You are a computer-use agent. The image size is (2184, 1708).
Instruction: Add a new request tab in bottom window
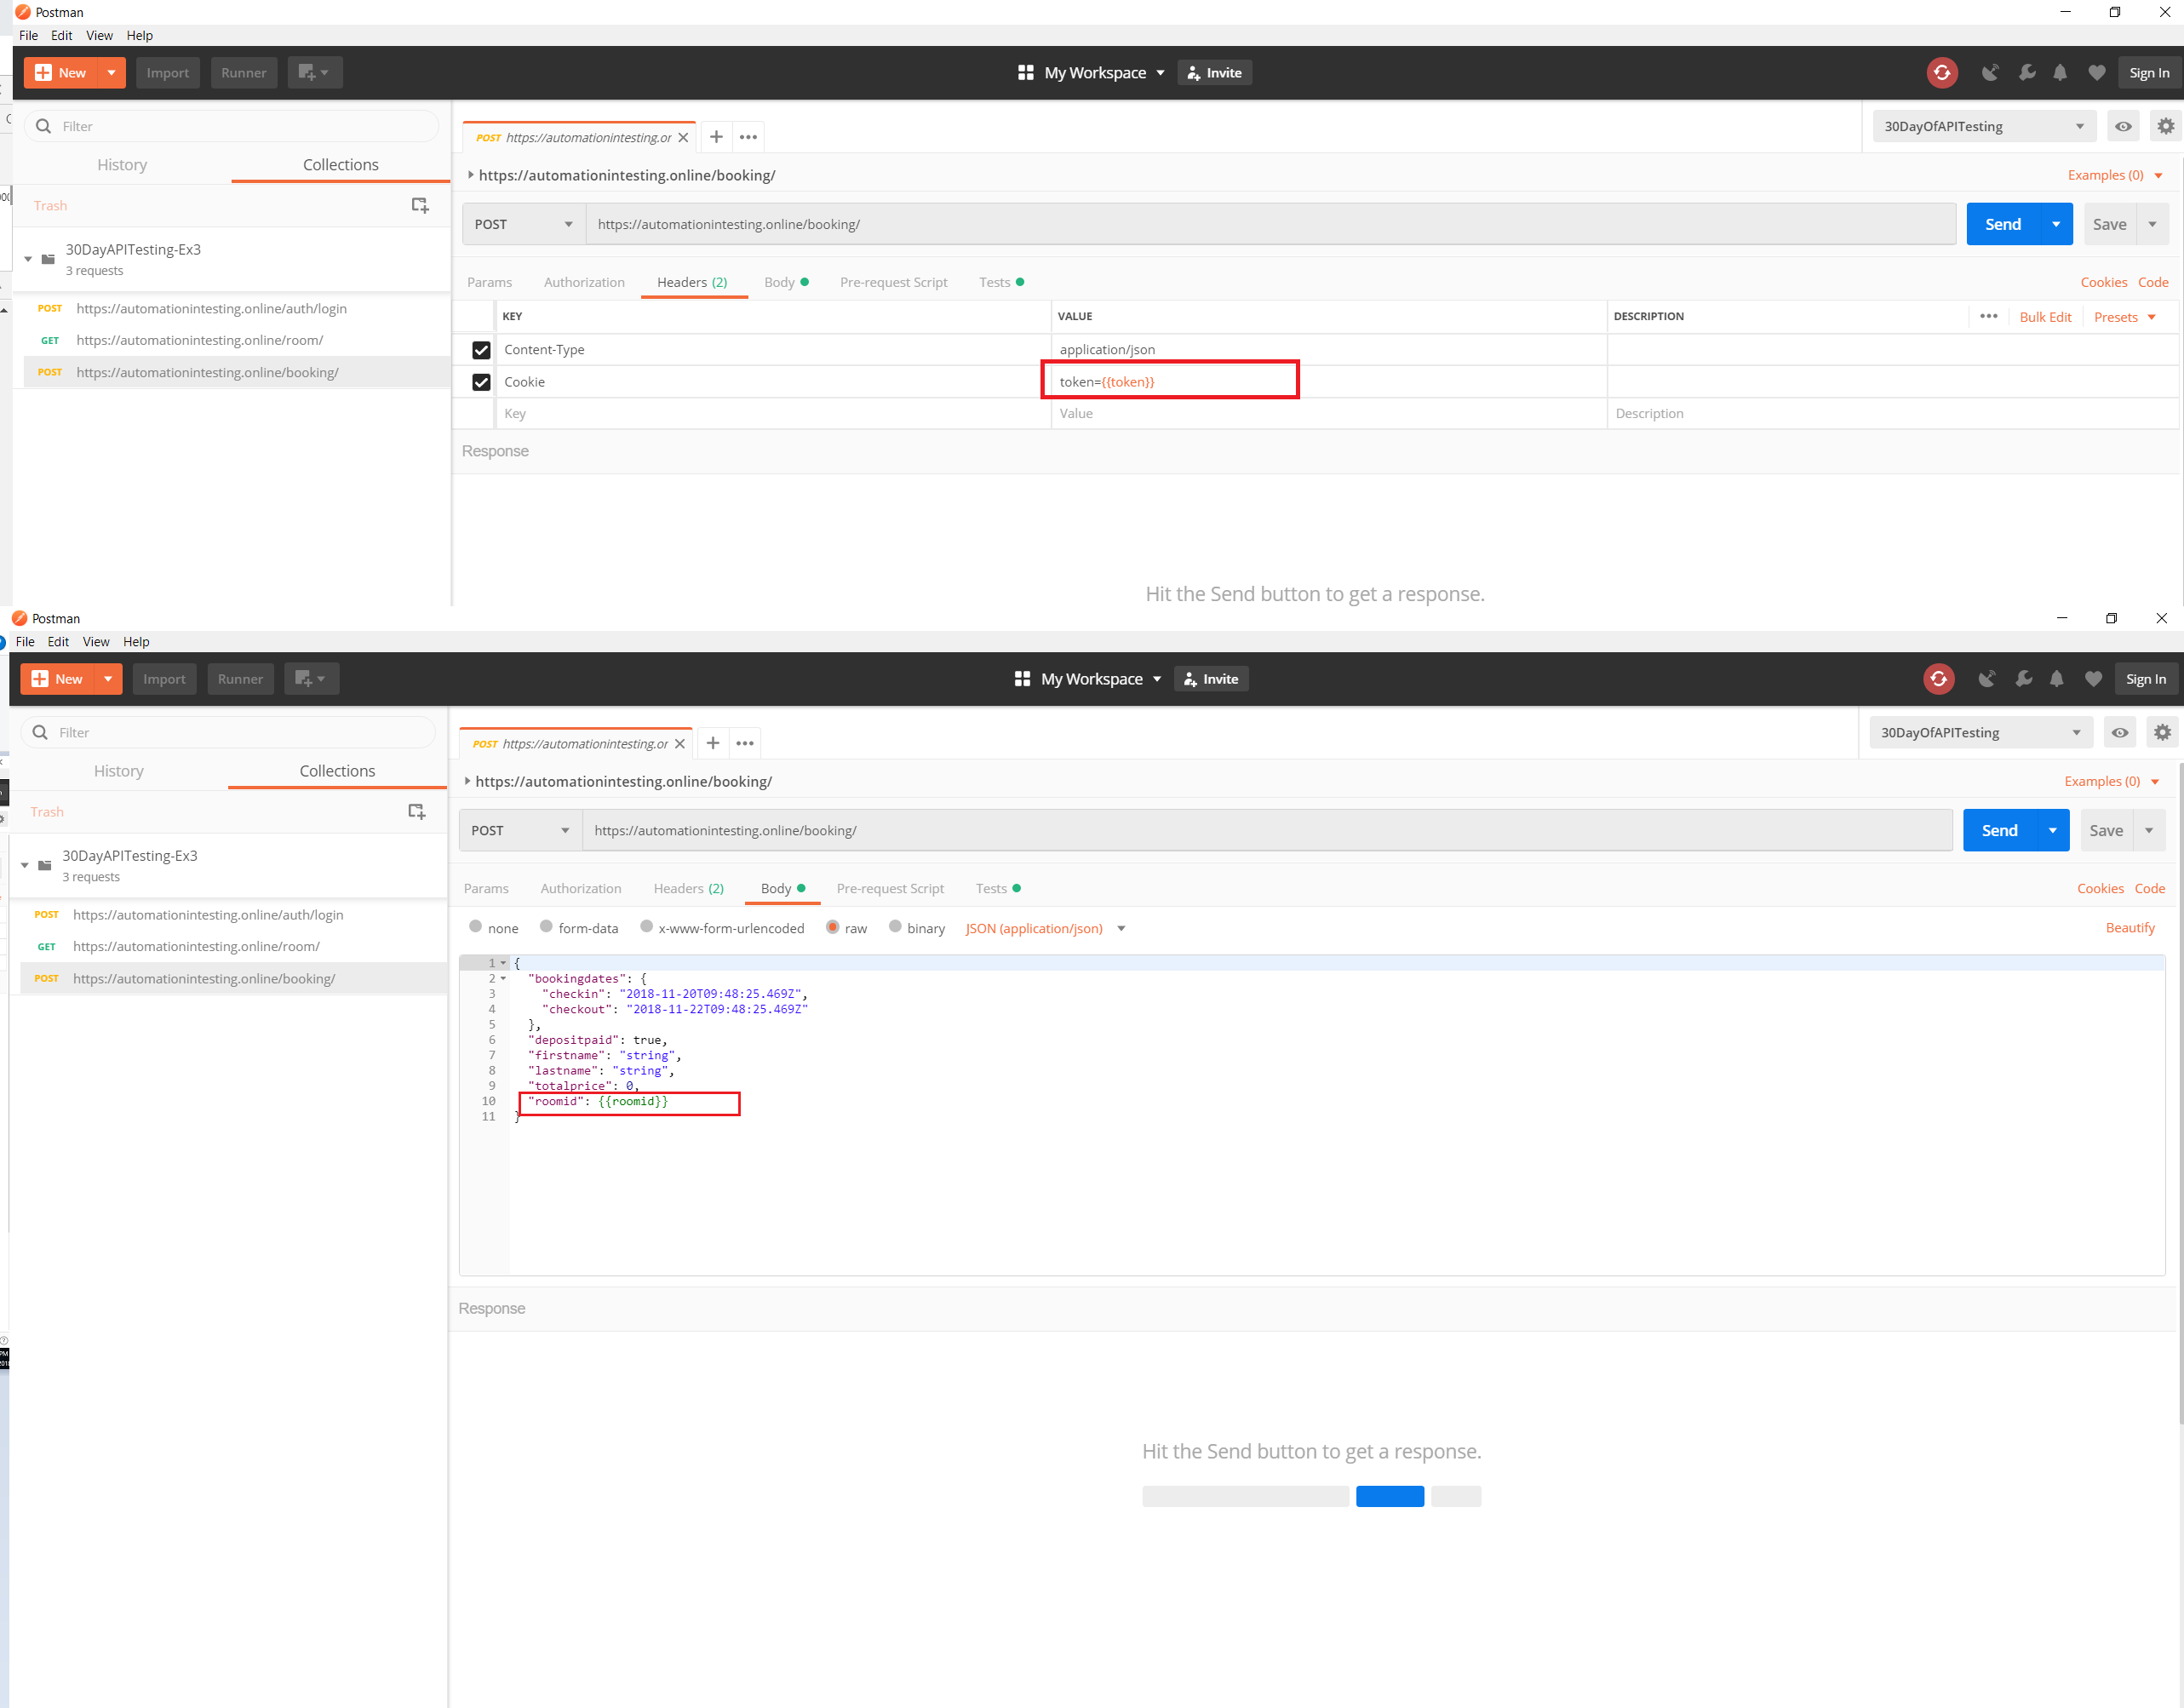pyautogui.click(x=713, y=743)
